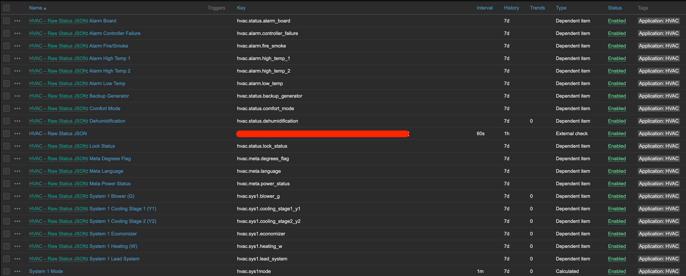Sort items by the Name column header

point(35,8)
